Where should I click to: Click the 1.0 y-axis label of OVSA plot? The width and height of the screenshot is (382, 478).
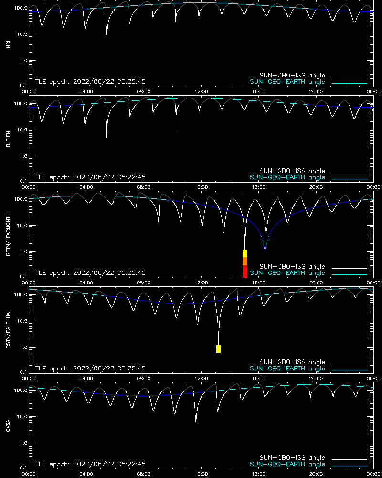coord(23,443)
